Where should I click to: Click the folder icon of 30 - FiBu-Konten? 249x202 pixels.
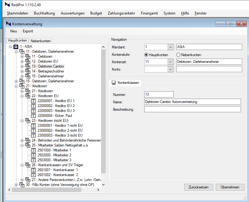(22, 185)
